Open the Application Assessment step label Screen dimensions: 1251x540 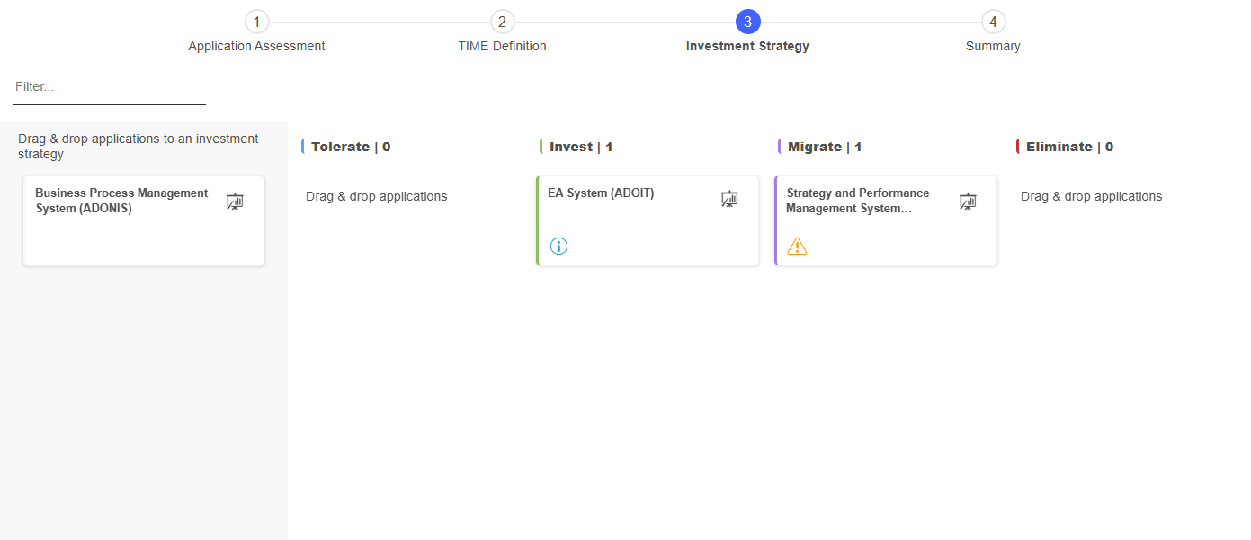tap(256, 46)
